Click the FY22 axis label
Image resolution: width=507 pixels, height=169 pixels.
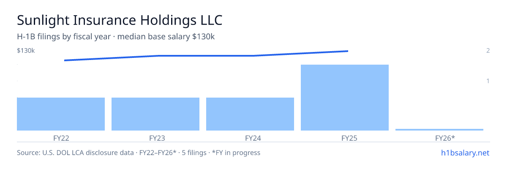(x=61, y=138)
